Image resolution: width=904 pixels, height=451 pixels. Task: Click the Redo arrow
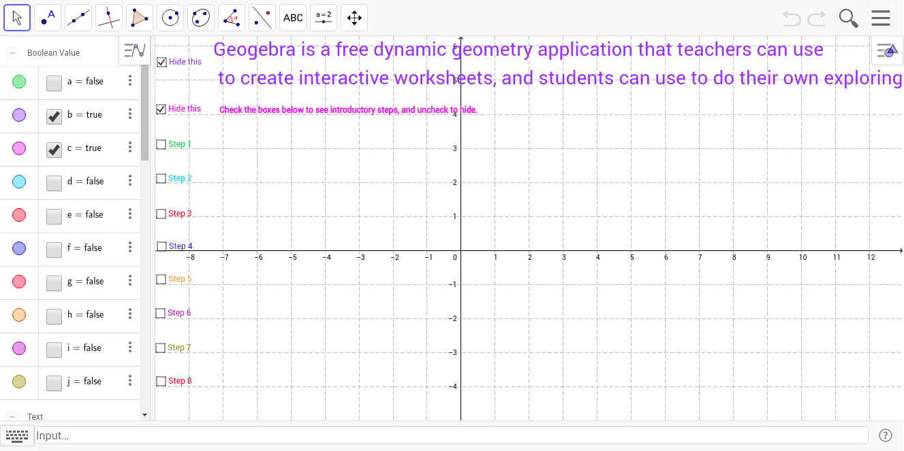click(817, 18)
